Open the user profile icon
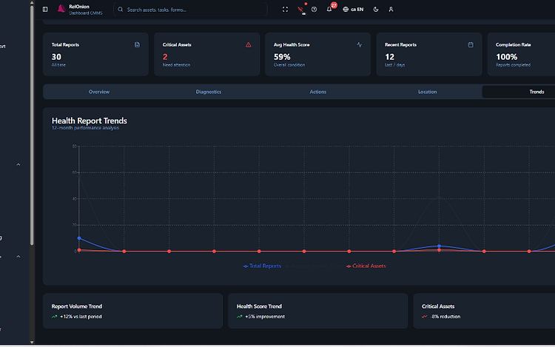The width and height of the screenshot is (555, 347). tap(391, 10)
